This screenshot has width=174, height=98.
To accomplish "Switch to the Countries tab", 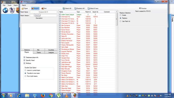I will point(51,50).
